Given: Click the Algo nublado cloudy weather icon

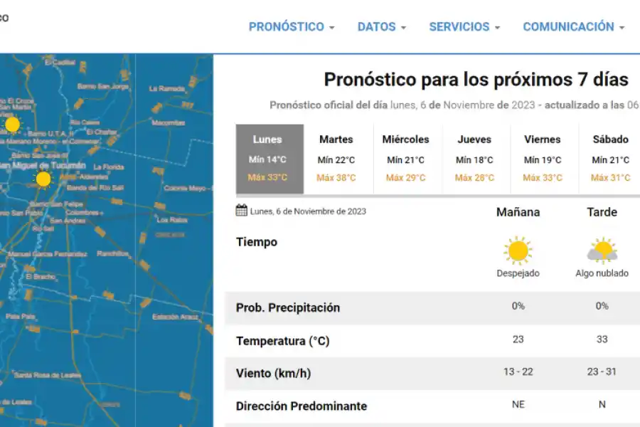Looking at the screenshot, I should (602, 250).
